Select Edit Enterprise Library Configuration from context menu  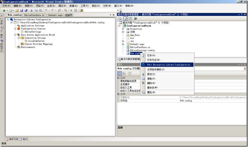[167, 65]
